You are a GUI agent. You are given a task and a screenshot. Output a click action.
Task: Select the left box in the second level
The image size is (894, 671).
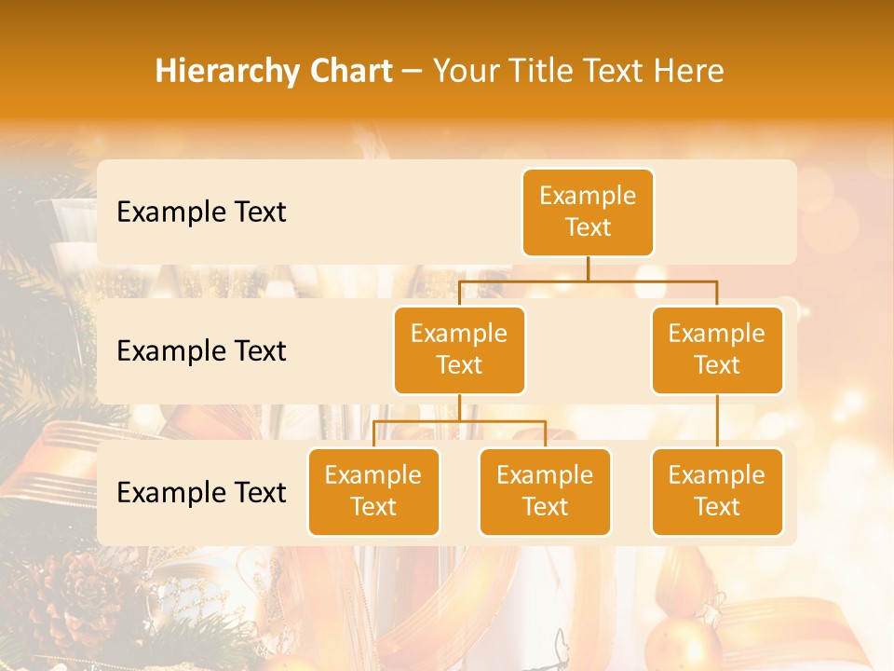point(459,350)
